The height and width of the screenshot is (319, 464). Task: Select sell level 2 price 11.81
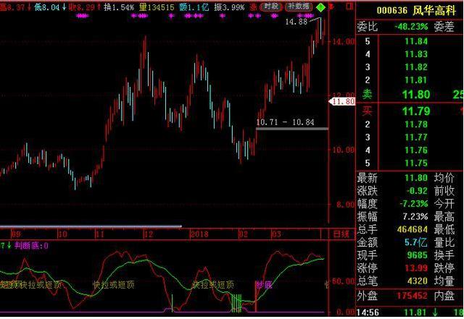click(416, 80)
